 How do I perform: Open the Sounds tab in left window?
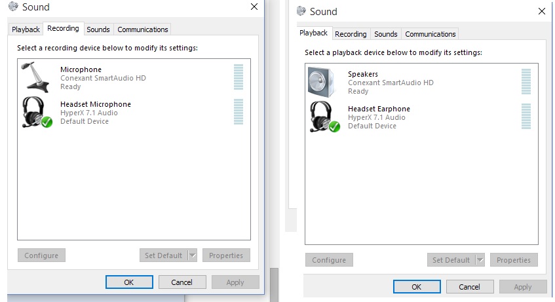pyautogui.click(x=98, y=29)
